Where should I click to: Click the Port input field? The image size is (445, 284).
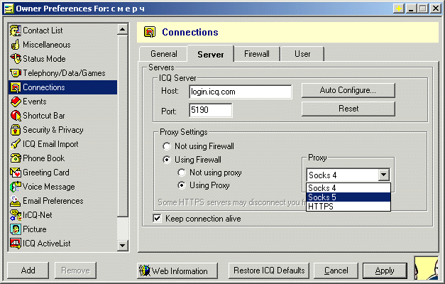pos(211,110)
